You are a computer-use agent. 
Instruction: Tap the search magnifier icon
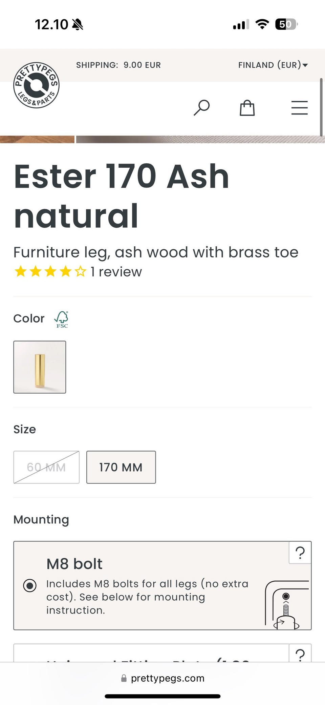click(x=201, y=108)
